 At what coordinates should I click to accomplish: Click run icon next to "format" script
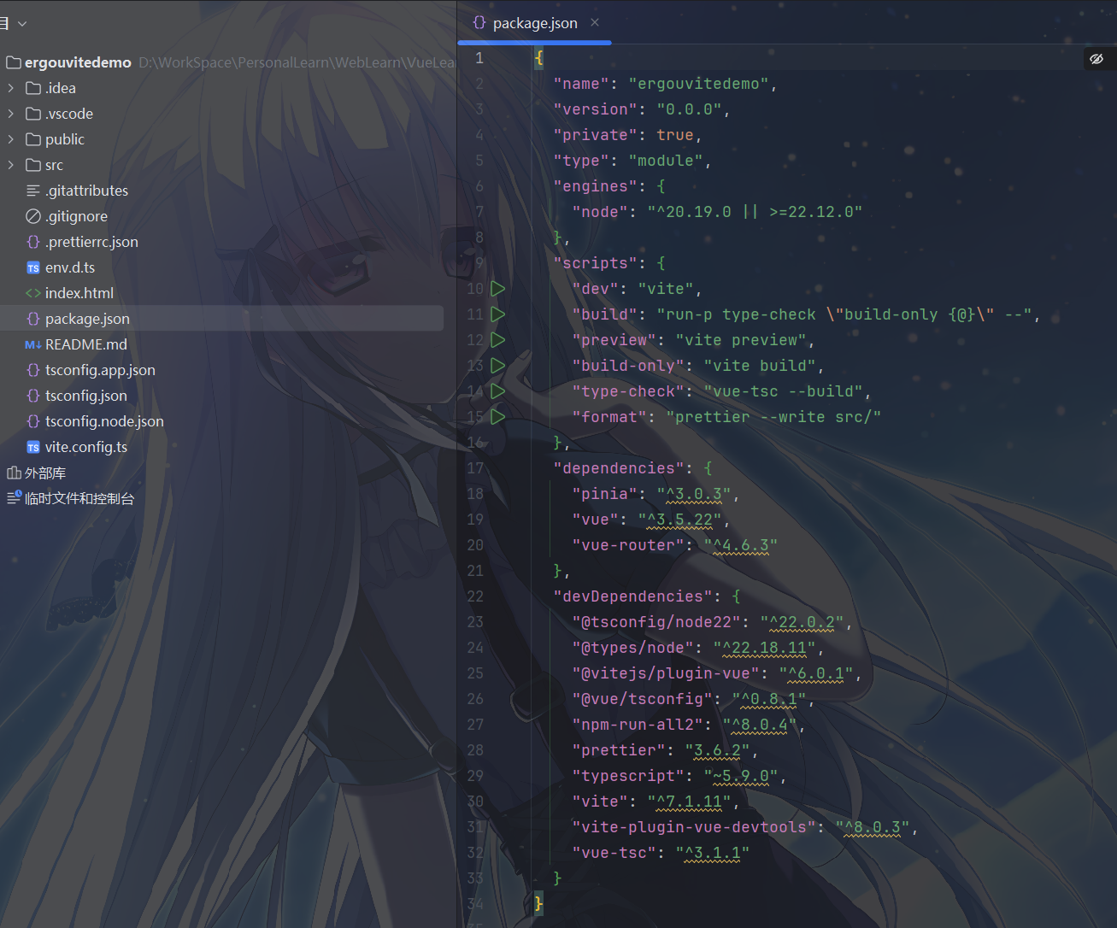click(498, 417)
